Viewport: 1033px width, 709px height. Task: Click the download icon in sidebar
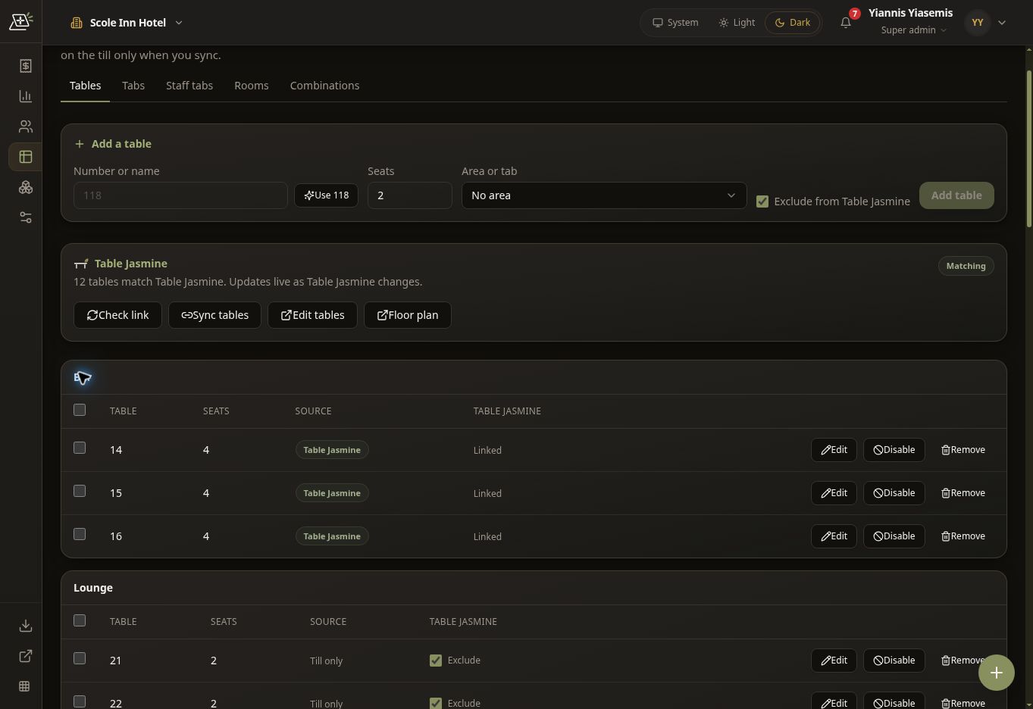coord(25,626)
